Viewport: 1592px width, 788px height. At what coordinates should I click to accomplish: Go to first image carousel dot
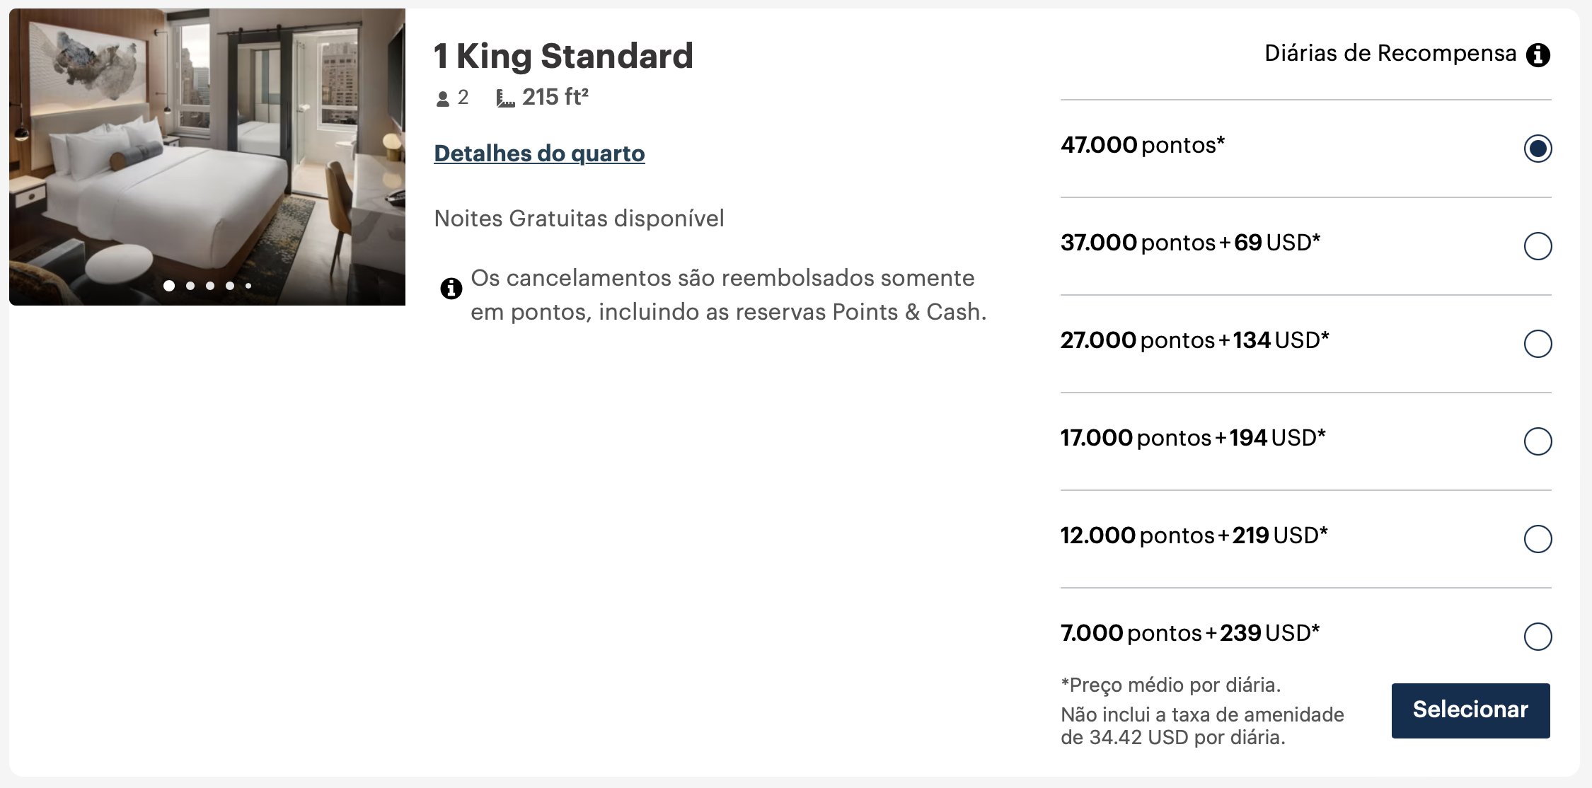[x=169, y=286]
